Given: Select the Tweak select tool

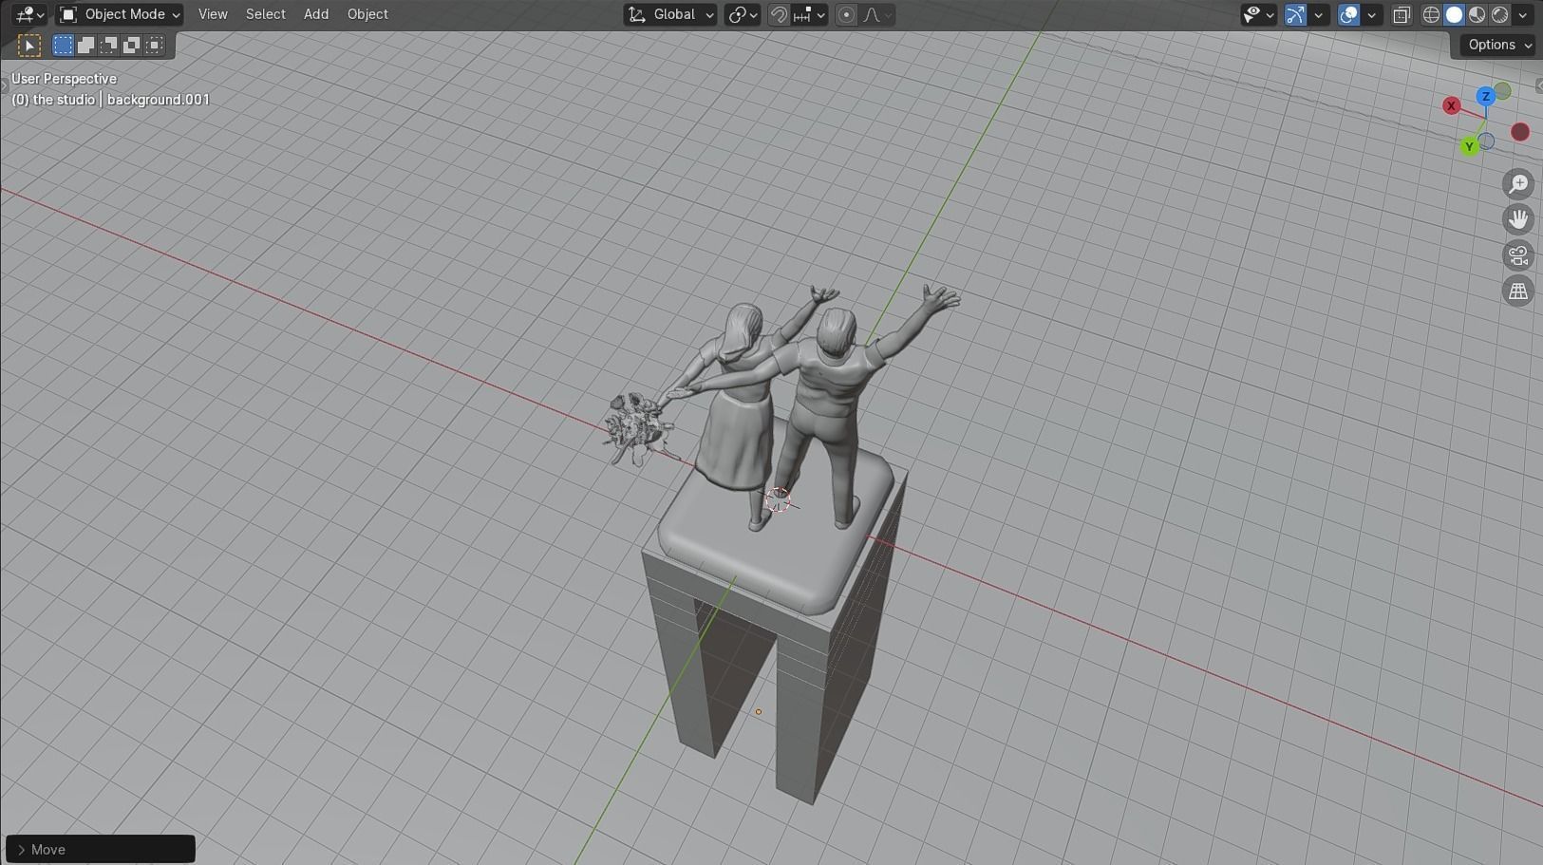Looking at the screenshot, I should click(x=29, y=45).
